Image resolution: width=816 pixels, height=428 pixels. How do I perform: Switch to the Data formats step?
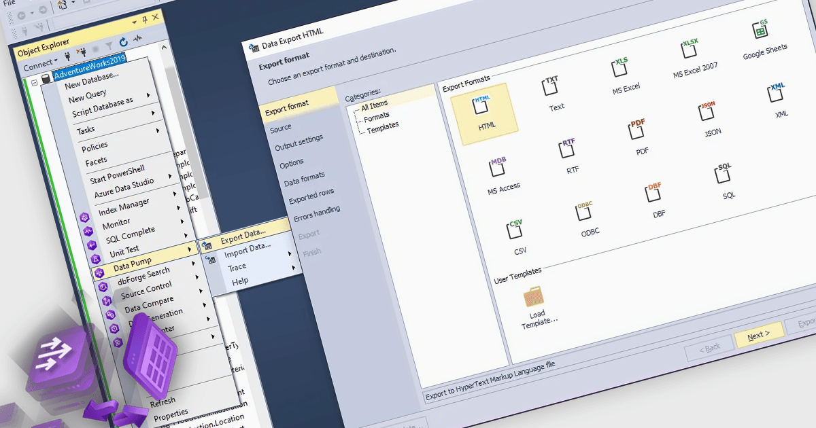305,179
